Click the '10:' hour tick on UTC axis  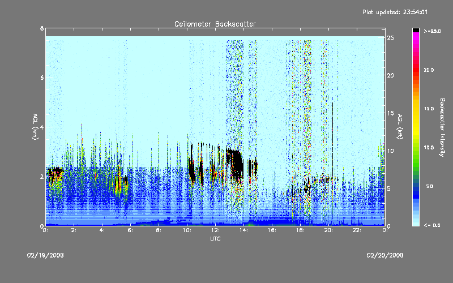point(187,230)
